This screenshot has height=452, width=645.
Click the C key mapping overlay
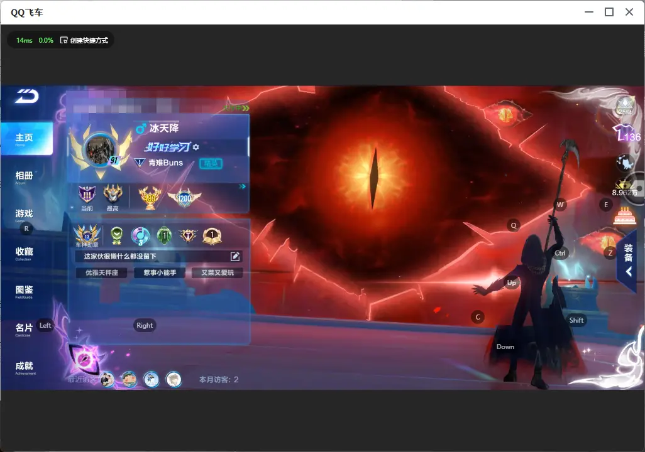(478, 317)
